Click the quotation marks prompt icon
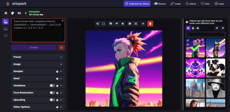 click(x=111, y=24)
